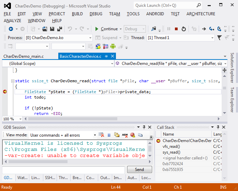The width and height of the screenshot is (238, 191).
Task: Open document list dropdown arrow at tab row end
Action: 225,56
